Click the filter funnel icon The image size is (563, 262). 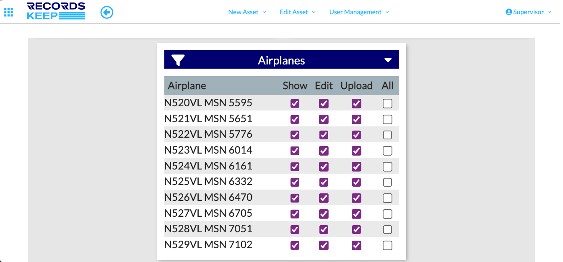(178, 60)
